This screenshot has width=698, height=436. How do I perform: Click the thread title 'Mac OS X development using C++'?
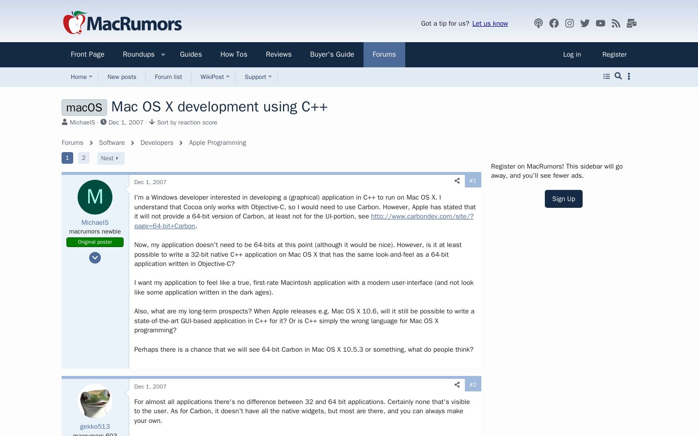click(220, 107)
